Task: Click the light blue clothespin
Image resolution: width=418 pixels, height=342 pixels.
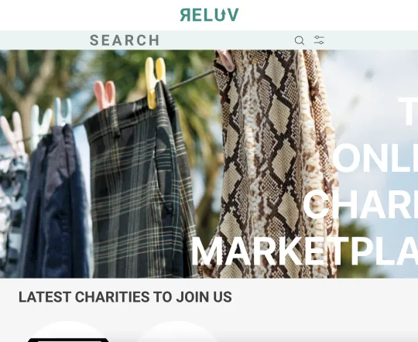Action: click(x=63, y=111)
